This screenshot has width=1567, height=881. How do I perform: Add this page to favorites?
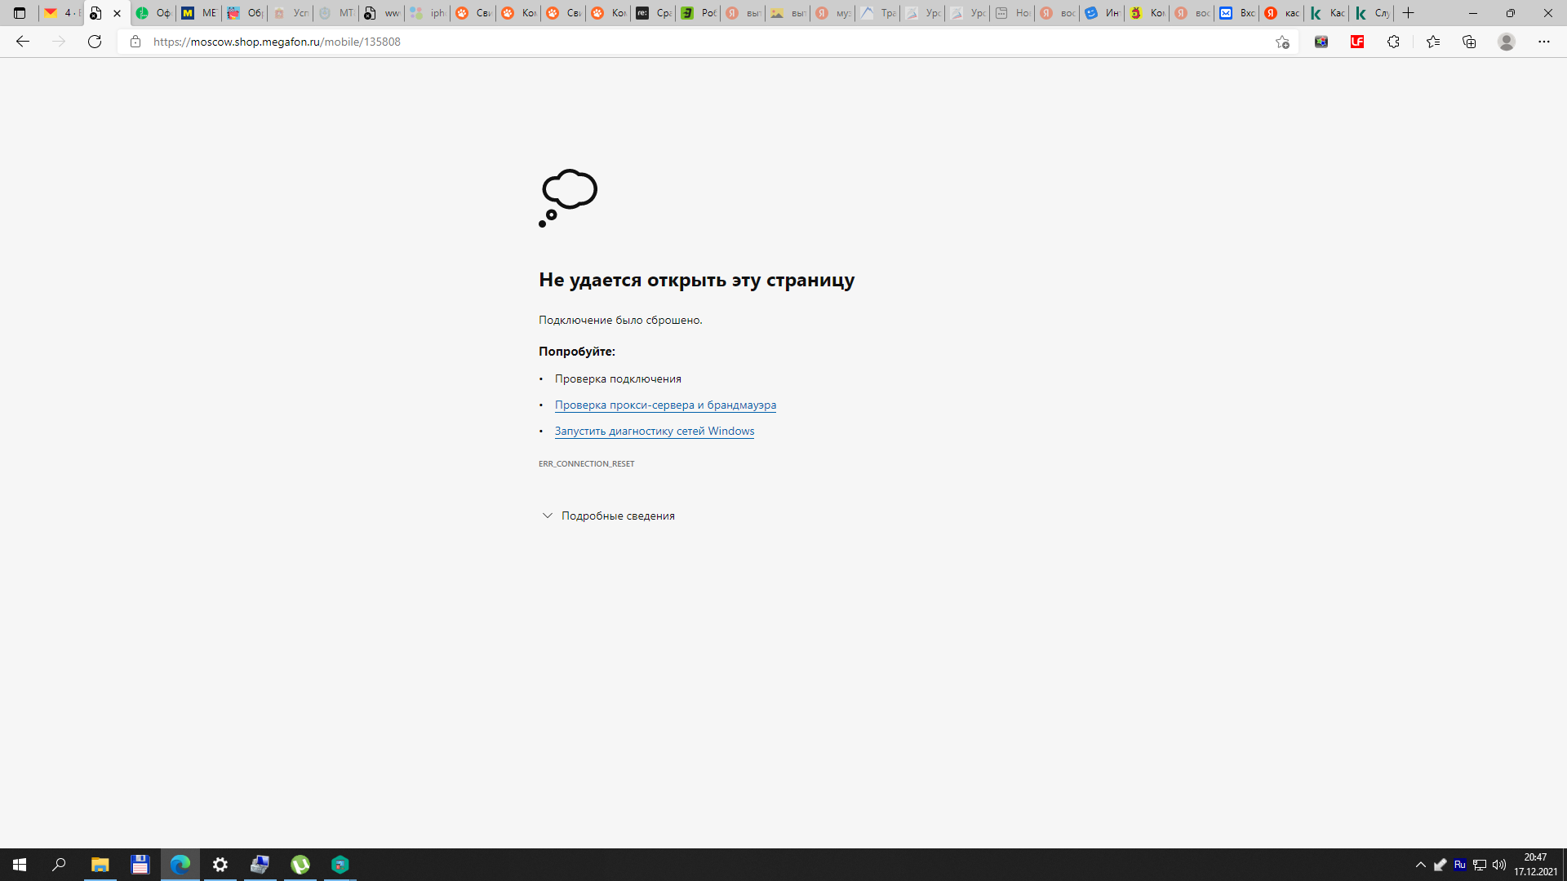pos(1282,42)
